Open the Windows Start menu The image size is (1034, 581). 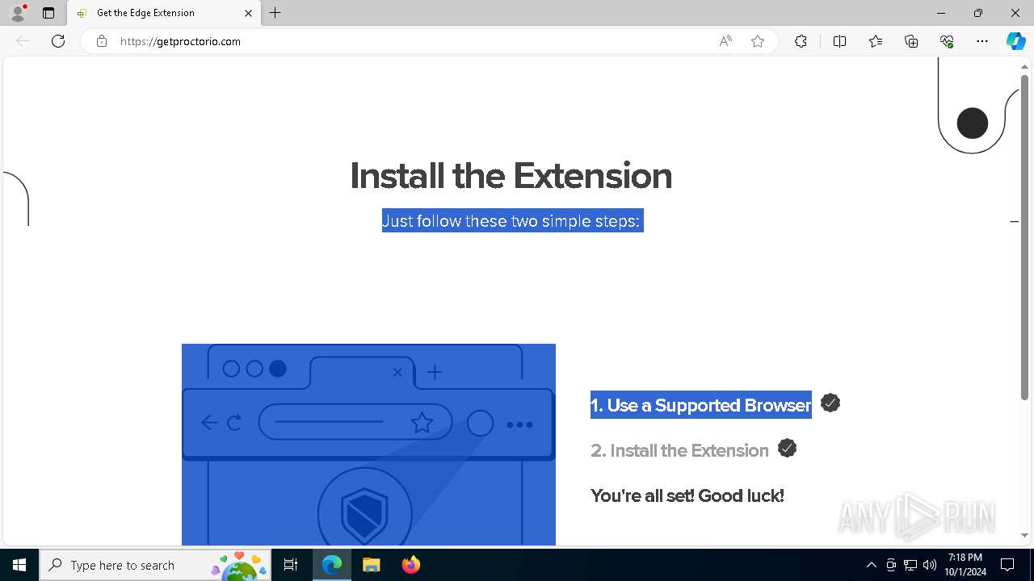[19, 565]
